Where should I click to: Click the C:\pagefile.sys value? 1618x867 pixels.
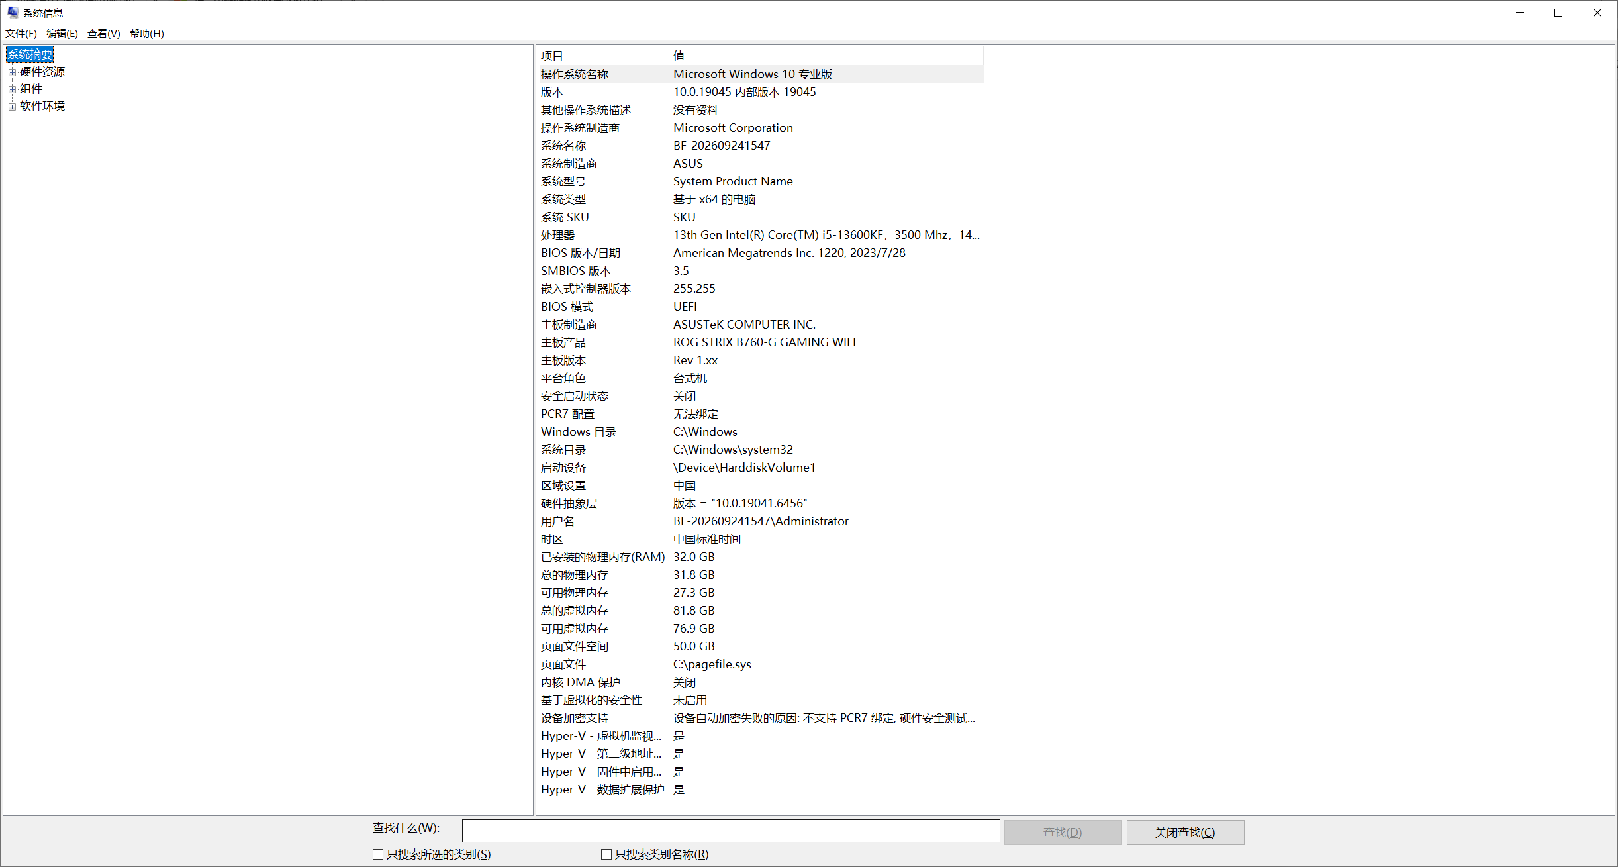[x=712, y=664]
